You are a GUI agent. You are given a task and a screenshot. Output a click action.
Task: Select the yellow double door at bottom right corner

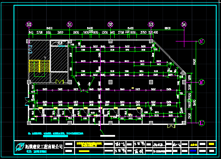[x=171, y=126]
